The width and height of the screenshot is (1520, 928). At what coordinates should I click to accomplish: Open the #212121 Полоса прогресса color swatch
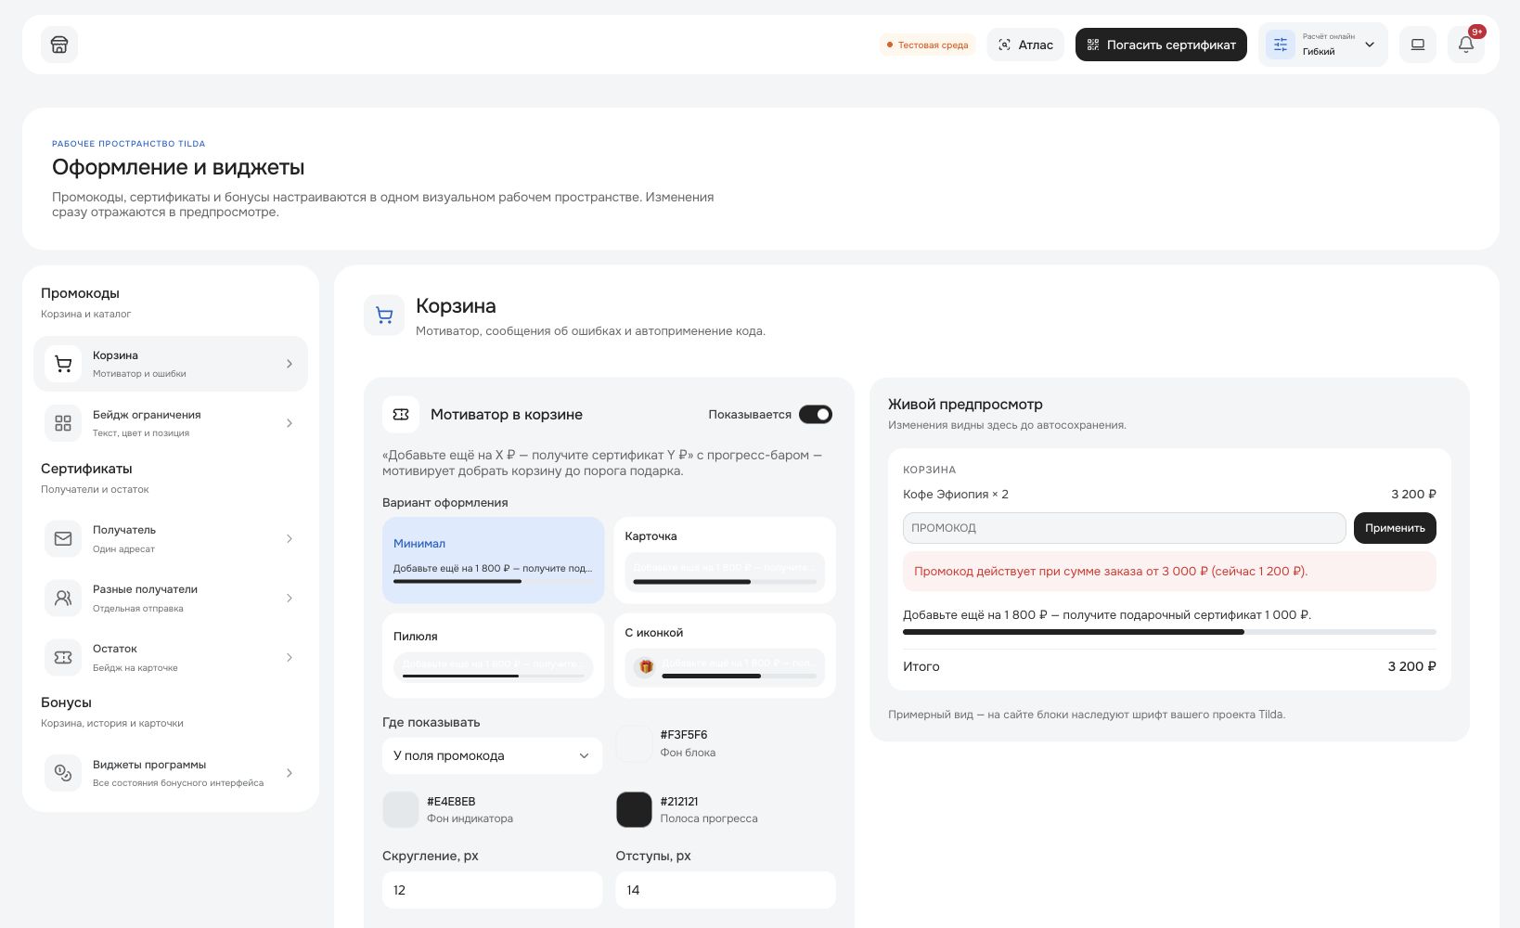635,809
